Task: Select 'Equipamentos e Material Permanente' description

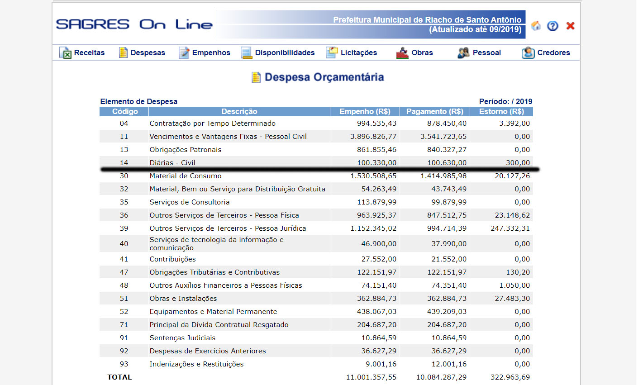Action: (213, 312)
